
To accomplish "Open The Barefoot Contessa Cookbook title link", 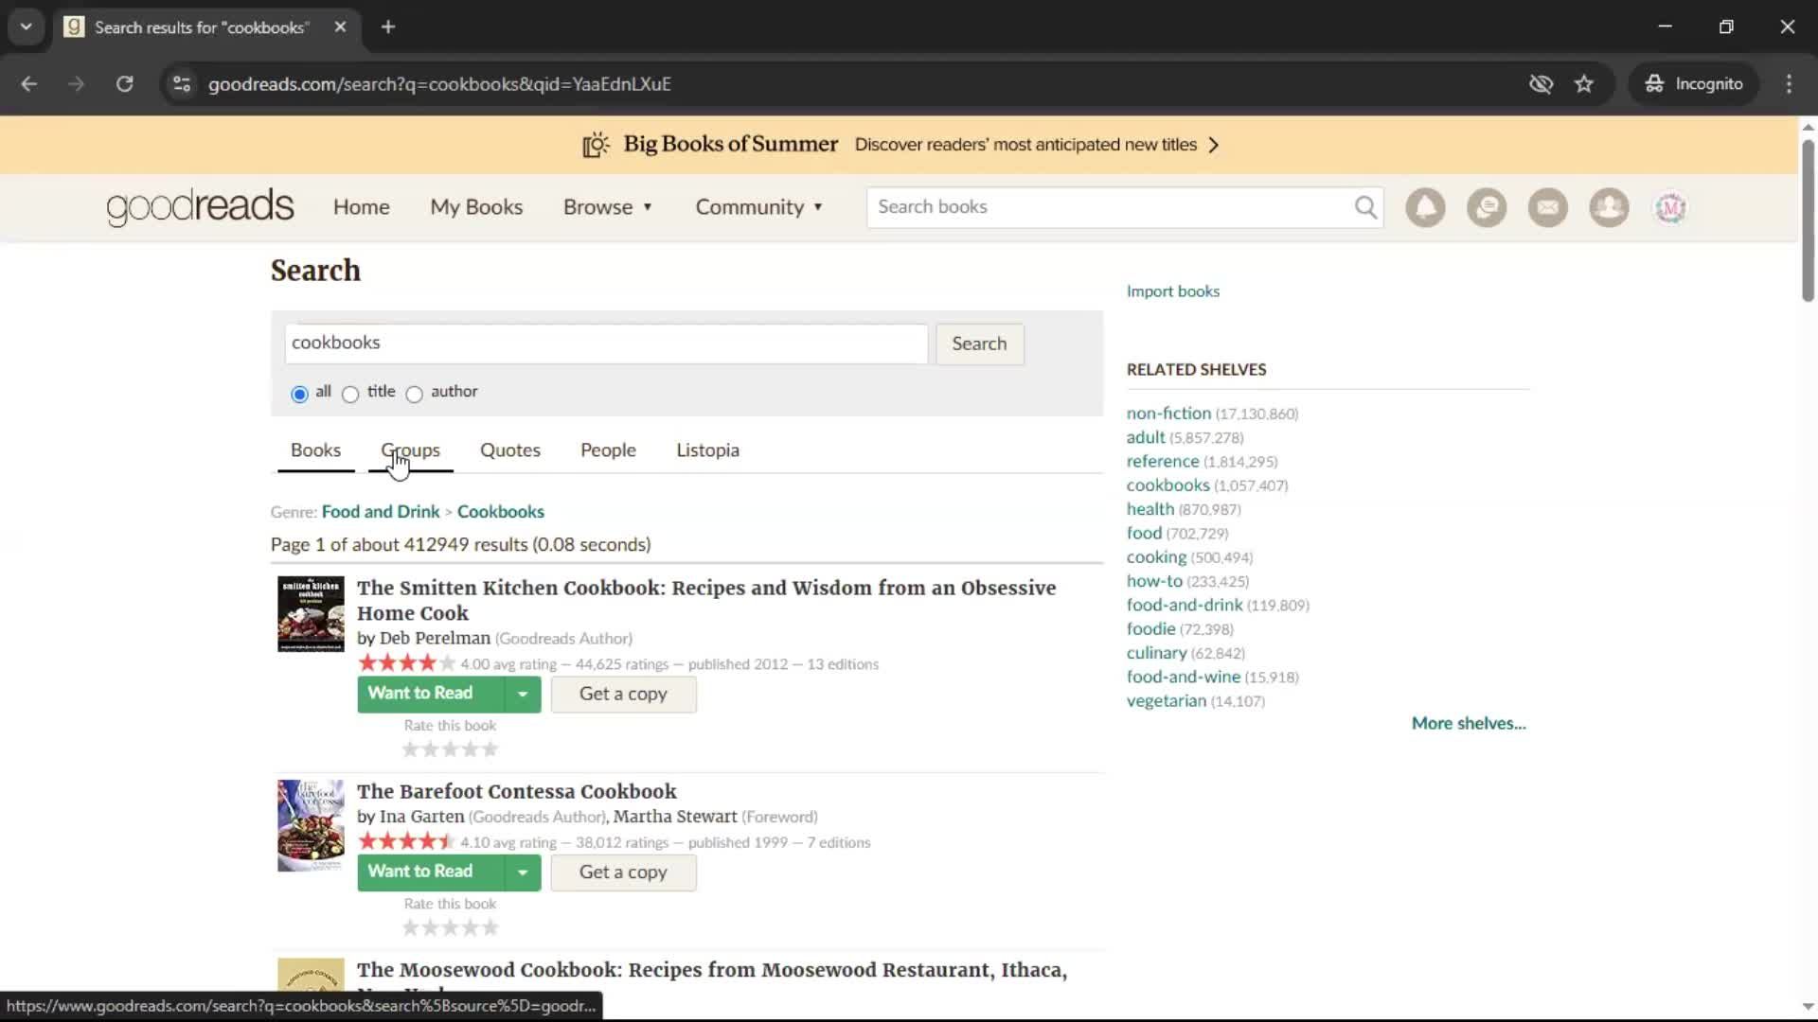I will tap(516, 792).
